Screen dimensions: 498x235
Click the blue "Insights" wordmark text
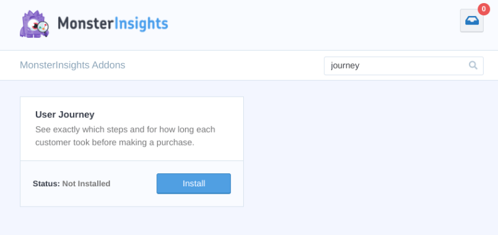click(x=140, y=24)
